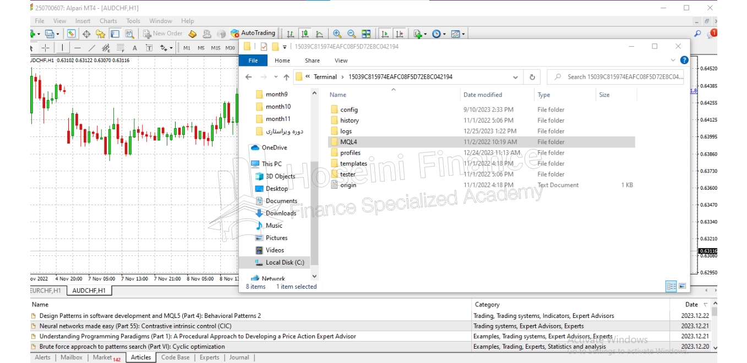This screenshot has height=363, width=747.
Task: Insert a text label
Action: coord(149,48)
